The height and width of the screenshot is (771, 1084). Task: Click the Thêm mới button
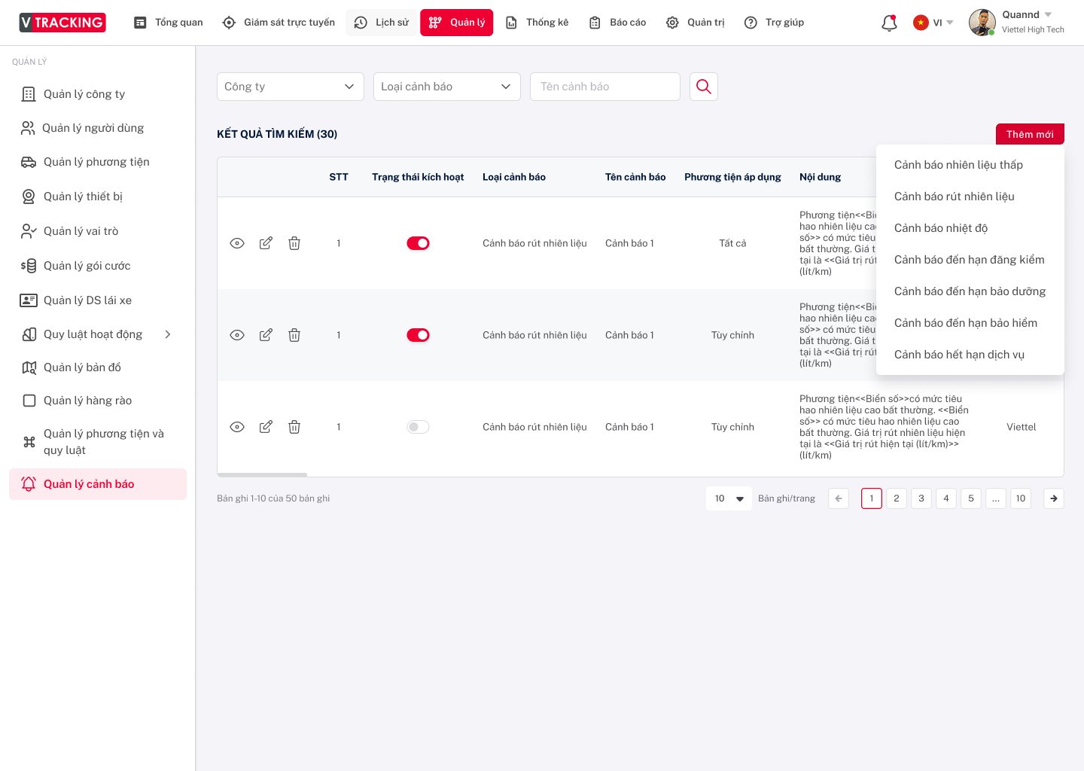click(x=1030, y=134)
